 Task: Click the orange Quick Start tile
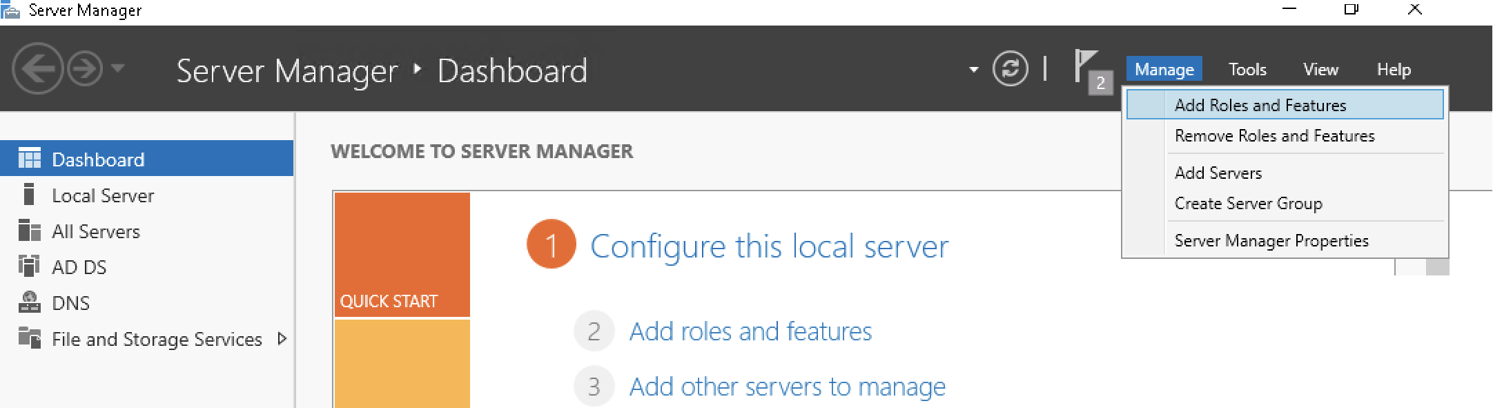tap(402, 254)
